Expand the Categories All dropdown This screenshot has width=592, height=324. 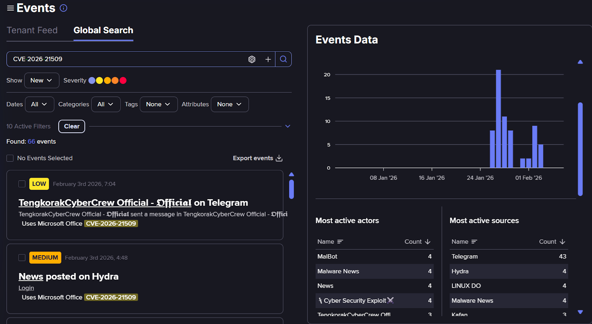click(x=106, y=105)
